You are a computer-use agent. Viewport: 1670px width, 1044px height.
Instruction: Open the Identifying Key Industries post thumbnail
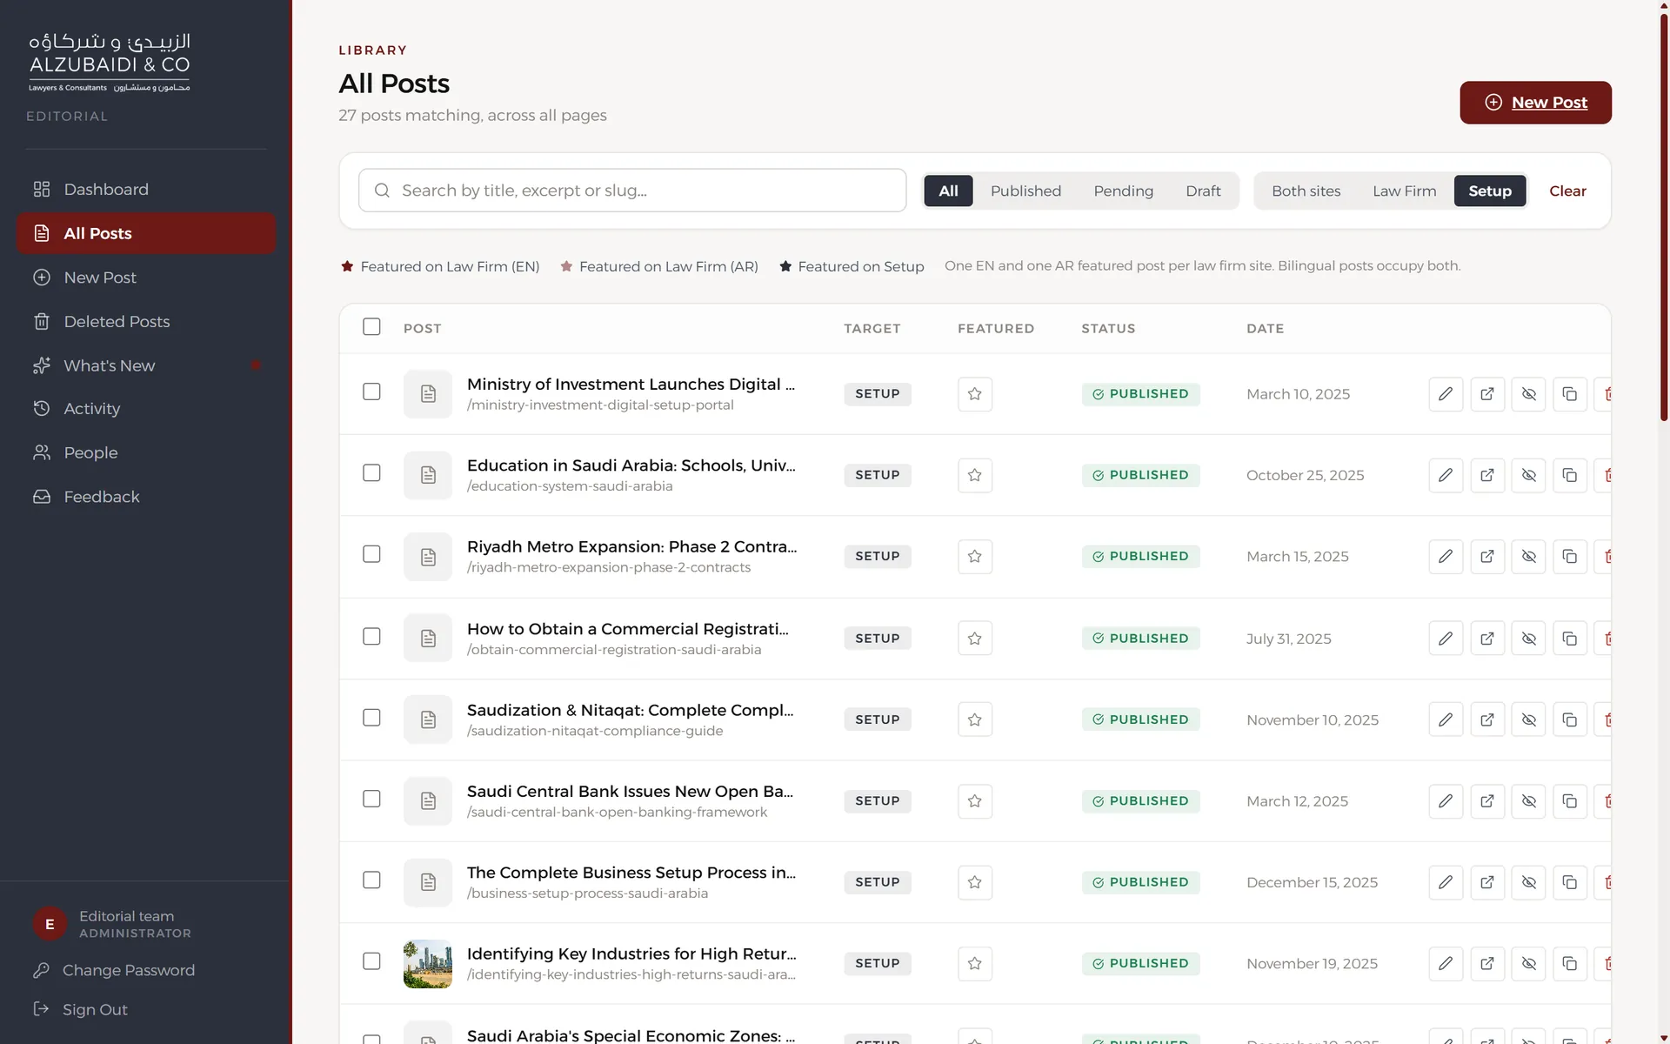tap(428, 964)
